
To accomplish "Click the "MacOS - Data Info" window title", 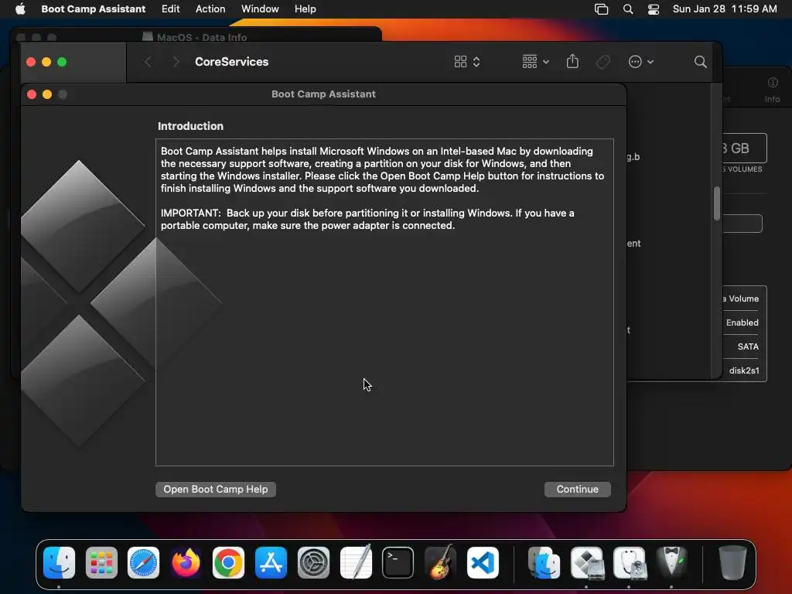I will 202,37.
